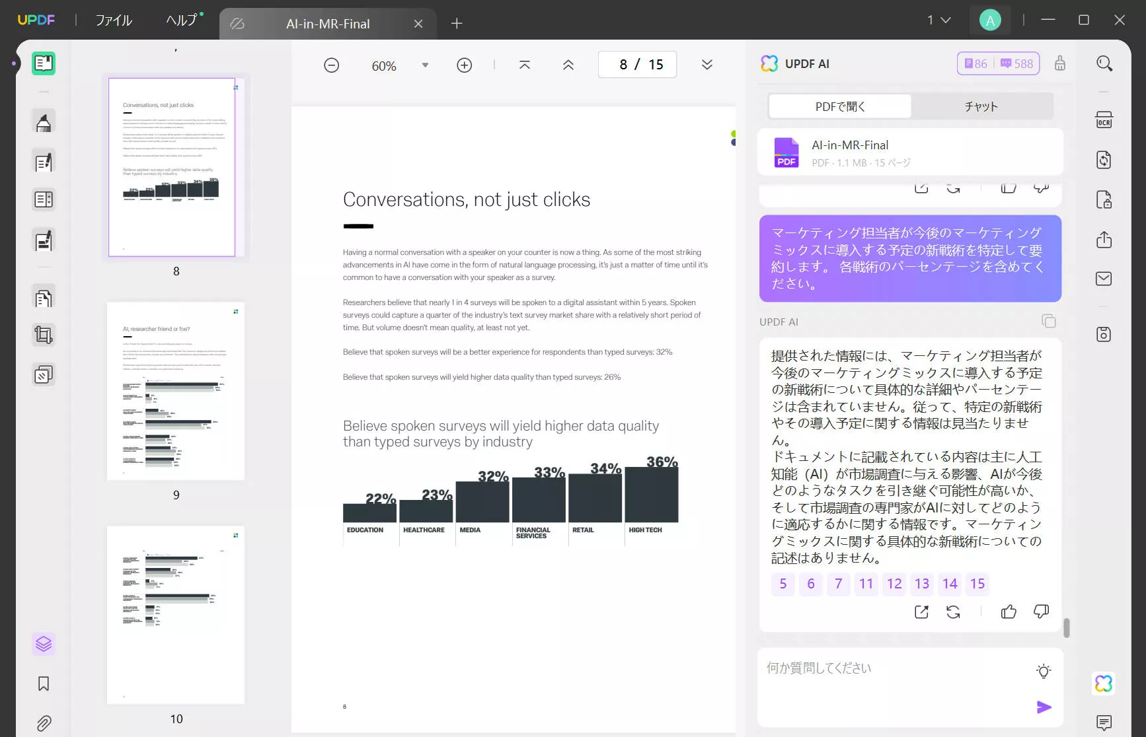The width and height of the screenshot is (1146, 737).
Task: Open the Attachments paperclip panel
Action: [x=44, y=723]
